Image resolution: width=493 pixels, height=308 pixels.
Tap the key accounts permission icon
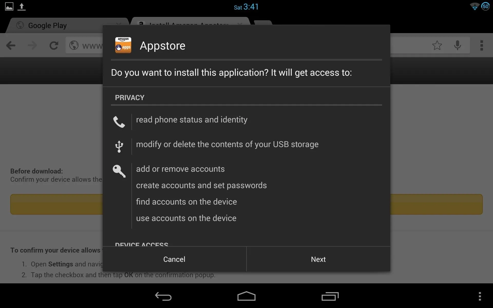[119, 171]
